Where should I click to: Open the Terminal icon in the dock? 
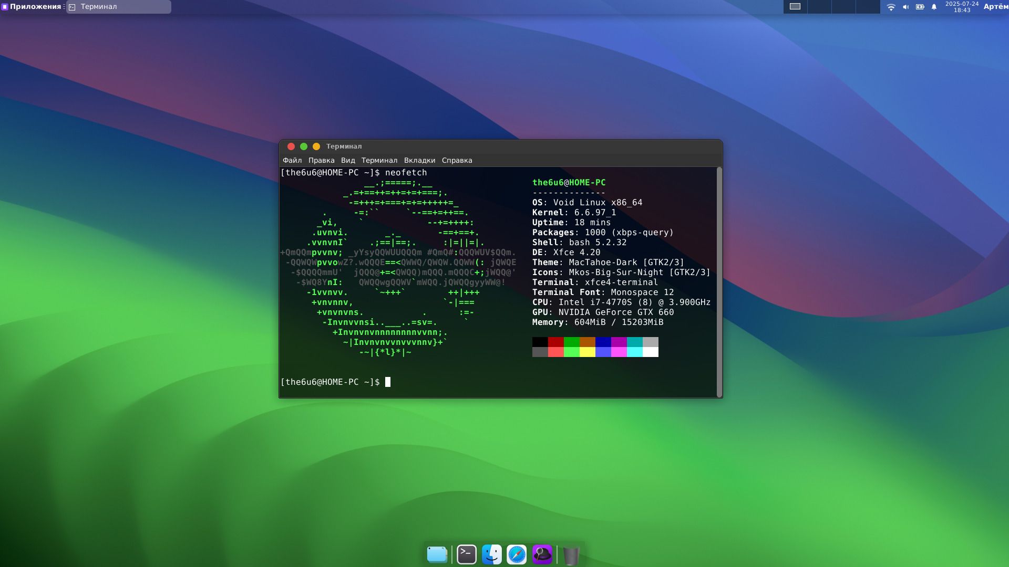(x=466, y=554)
